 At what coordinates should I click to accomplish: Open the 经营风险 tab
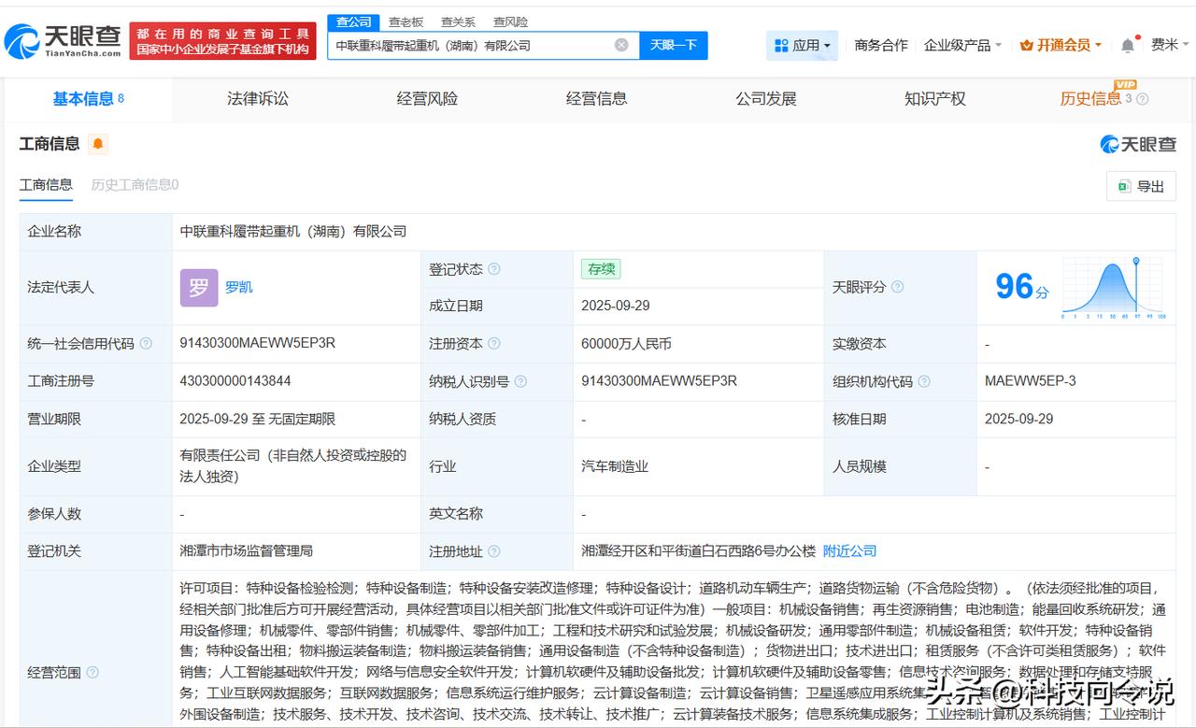[x=427, y=99]
